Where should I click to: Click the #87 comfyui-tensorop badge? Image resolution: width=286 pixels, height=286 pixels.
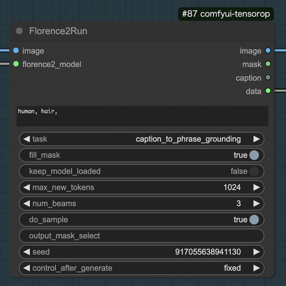point(226,14)
